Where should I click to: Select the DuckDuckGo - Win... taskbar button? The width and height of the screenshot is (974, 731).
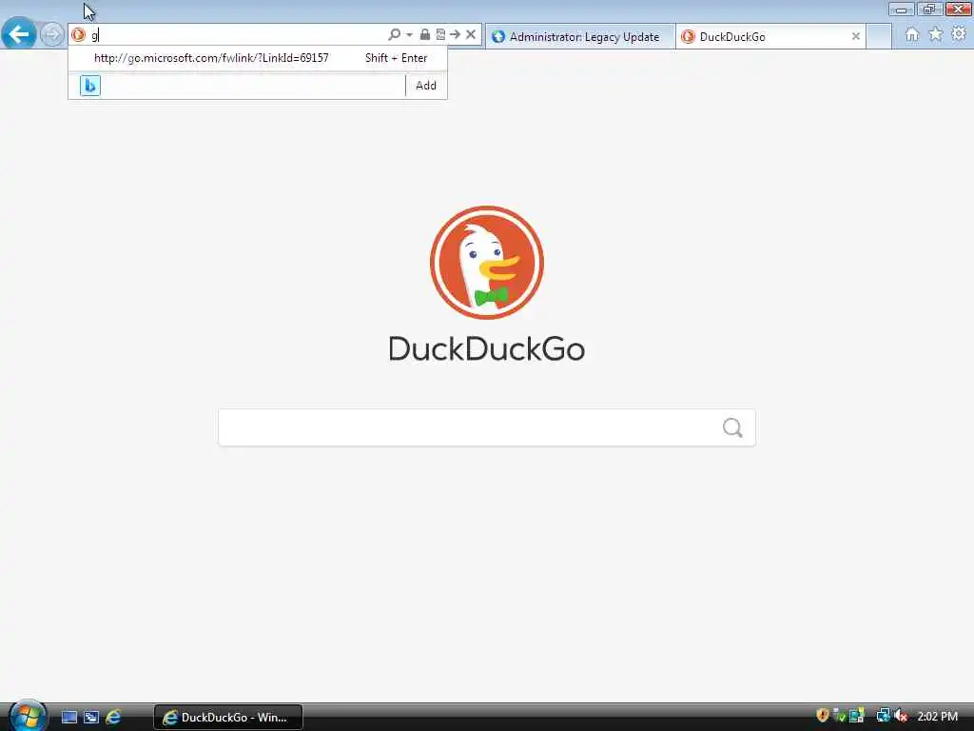[228, 718]
